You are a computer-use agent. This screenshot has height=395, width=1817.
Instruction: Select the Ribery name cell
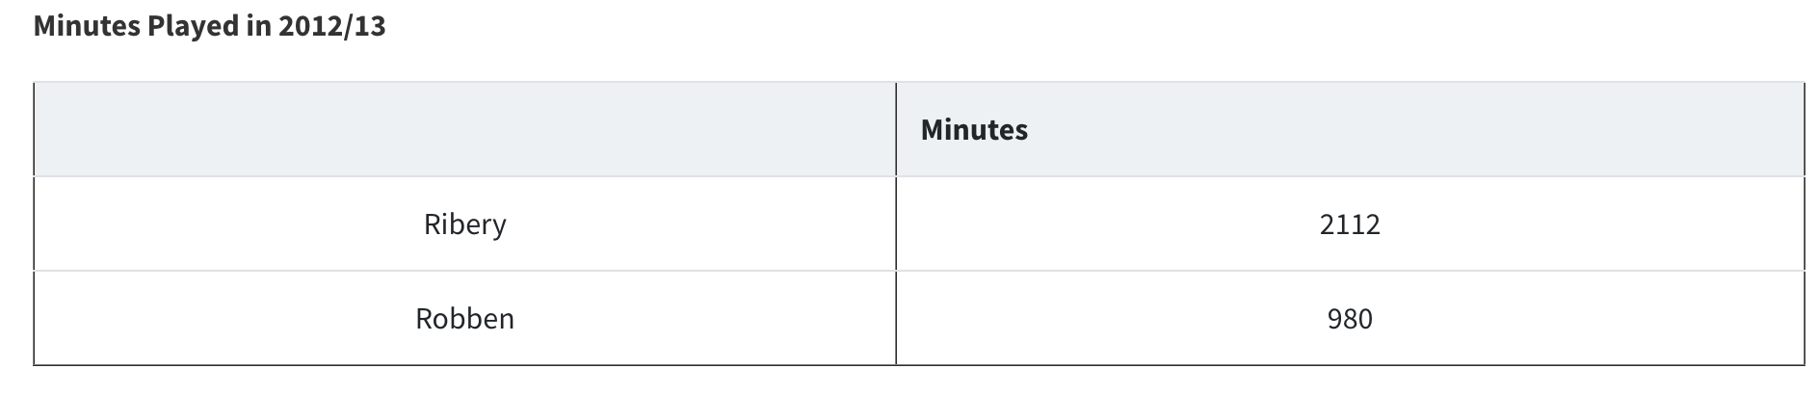(464, 224)
